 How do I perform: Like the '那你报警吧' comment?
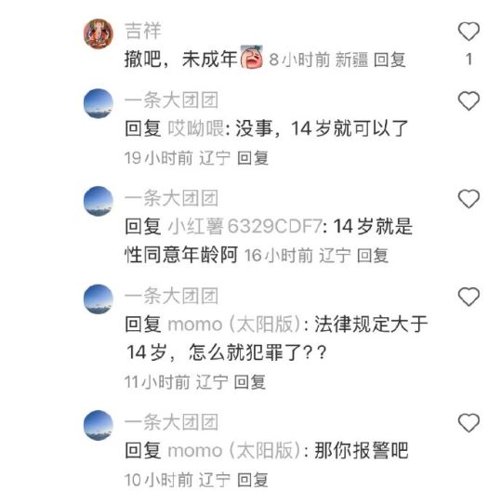click(x=469, y=422)
